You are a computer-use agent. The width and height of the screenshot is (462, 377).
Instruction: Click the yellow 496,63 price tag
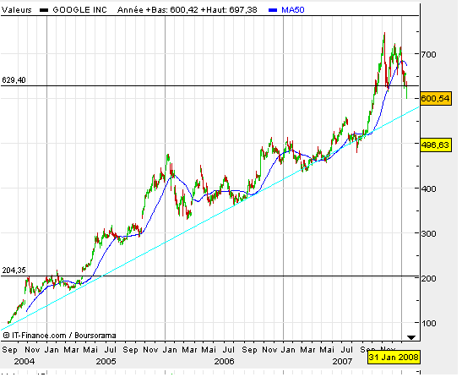(x=435, y=145)
